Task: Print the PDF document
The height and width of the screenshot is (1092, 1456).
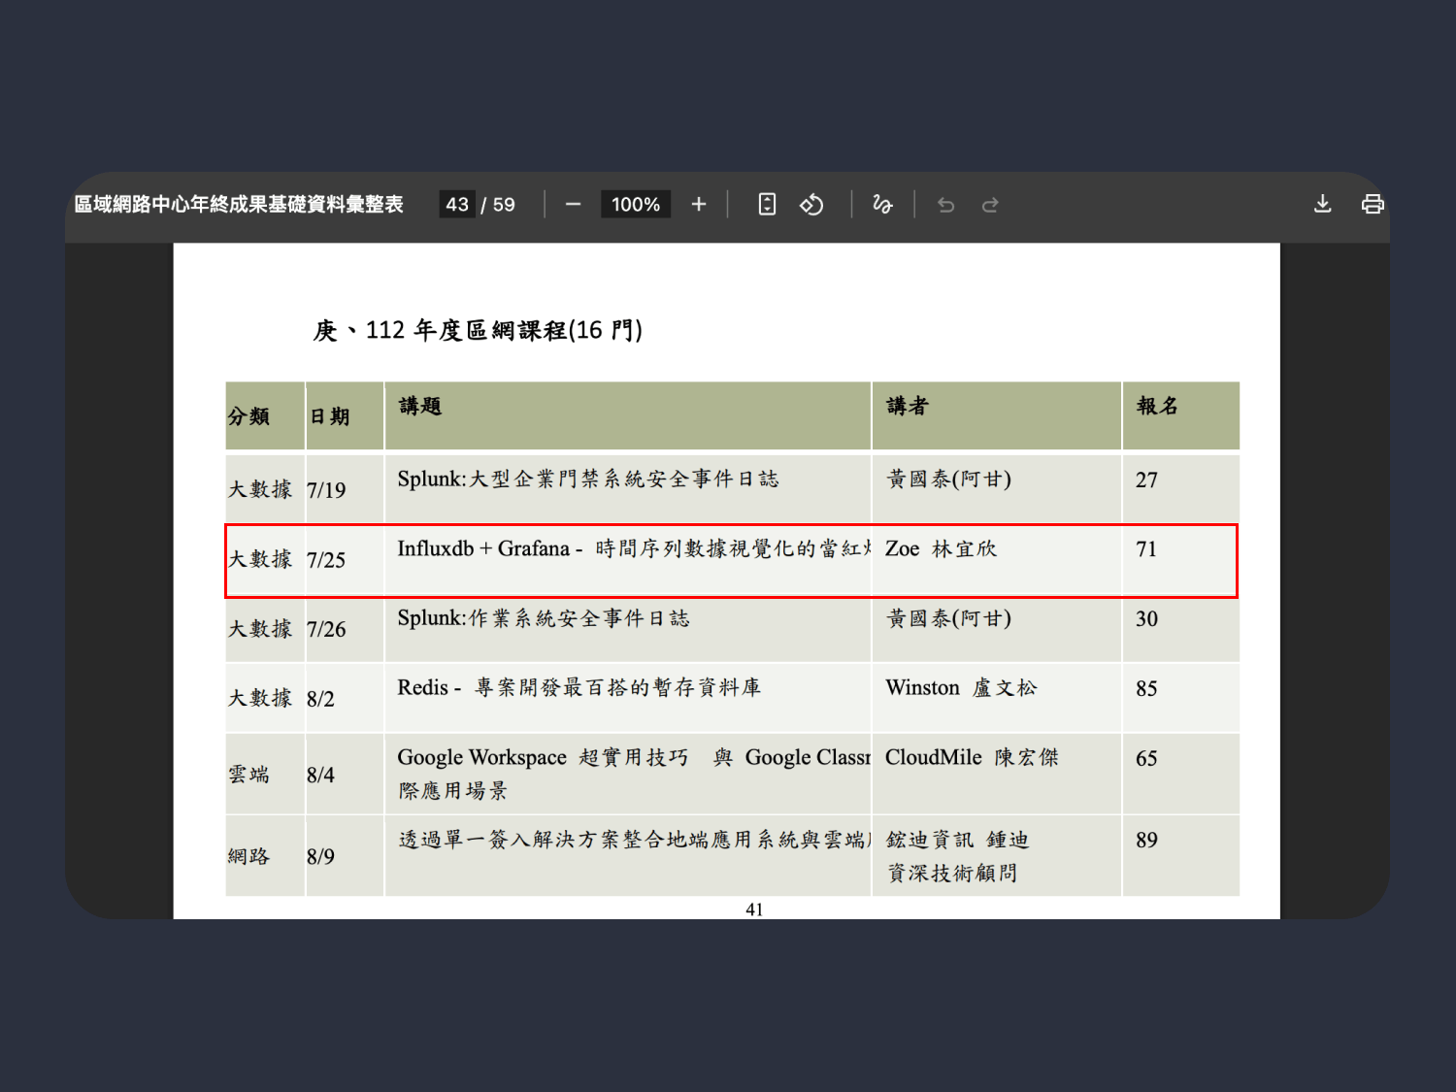Action: (1372, 204)
